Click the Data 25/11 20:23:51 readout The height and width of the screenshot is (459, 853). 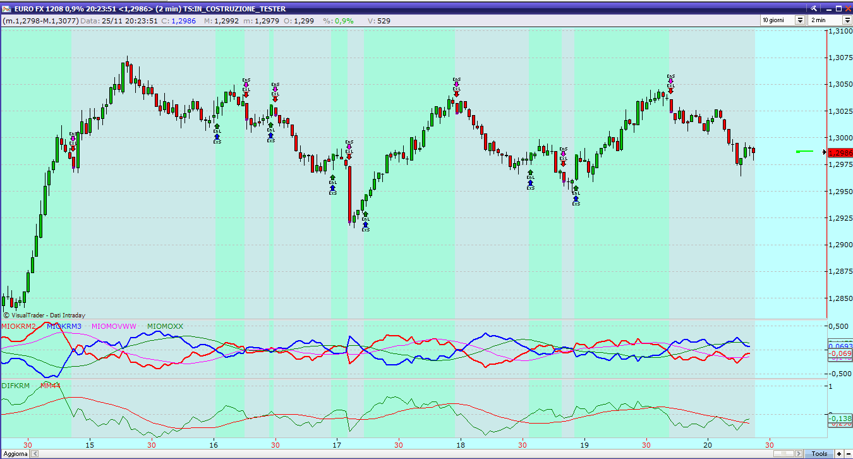[x=119, y=21]
